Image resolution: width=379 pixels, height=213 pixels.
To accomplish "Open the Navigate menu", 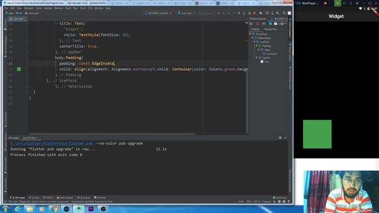I will click(29, 8).
